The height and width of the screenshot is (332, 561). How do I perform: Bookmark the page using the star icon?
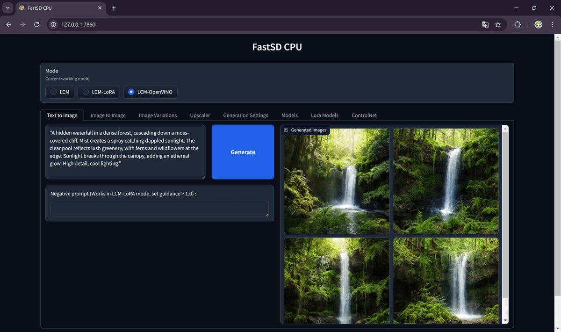(x=498, y=24)
